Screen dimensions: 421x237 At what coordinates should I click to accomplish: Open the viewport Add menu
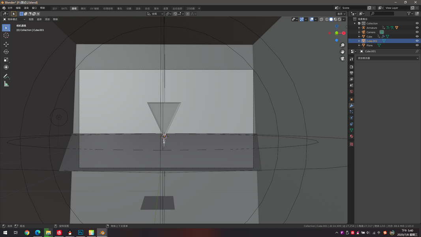point(47,19)
